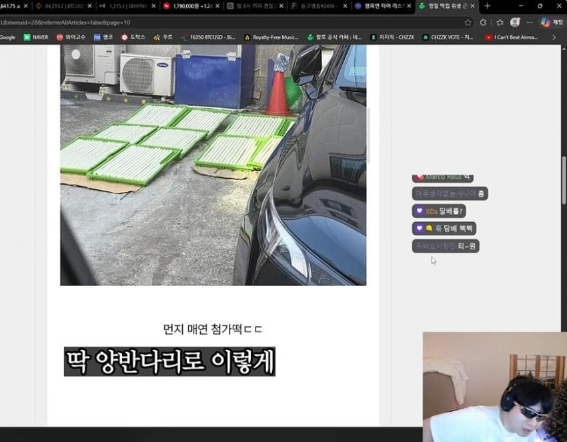This screenshot has width=567, height=442.
Task: Close the active green-icon tab
Action: coord(473,6)
